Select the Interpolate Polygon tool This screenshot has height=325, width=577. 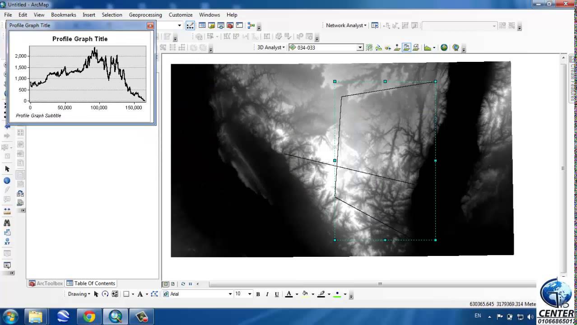(416, 47)
